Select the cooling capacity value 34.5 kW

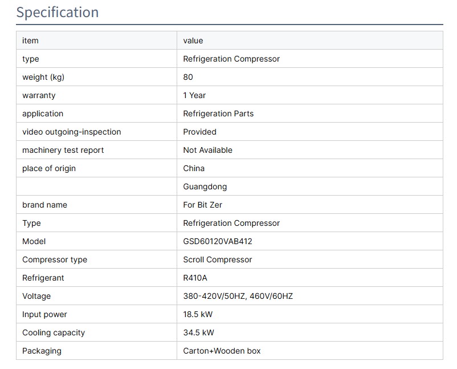tap(198, 332)
